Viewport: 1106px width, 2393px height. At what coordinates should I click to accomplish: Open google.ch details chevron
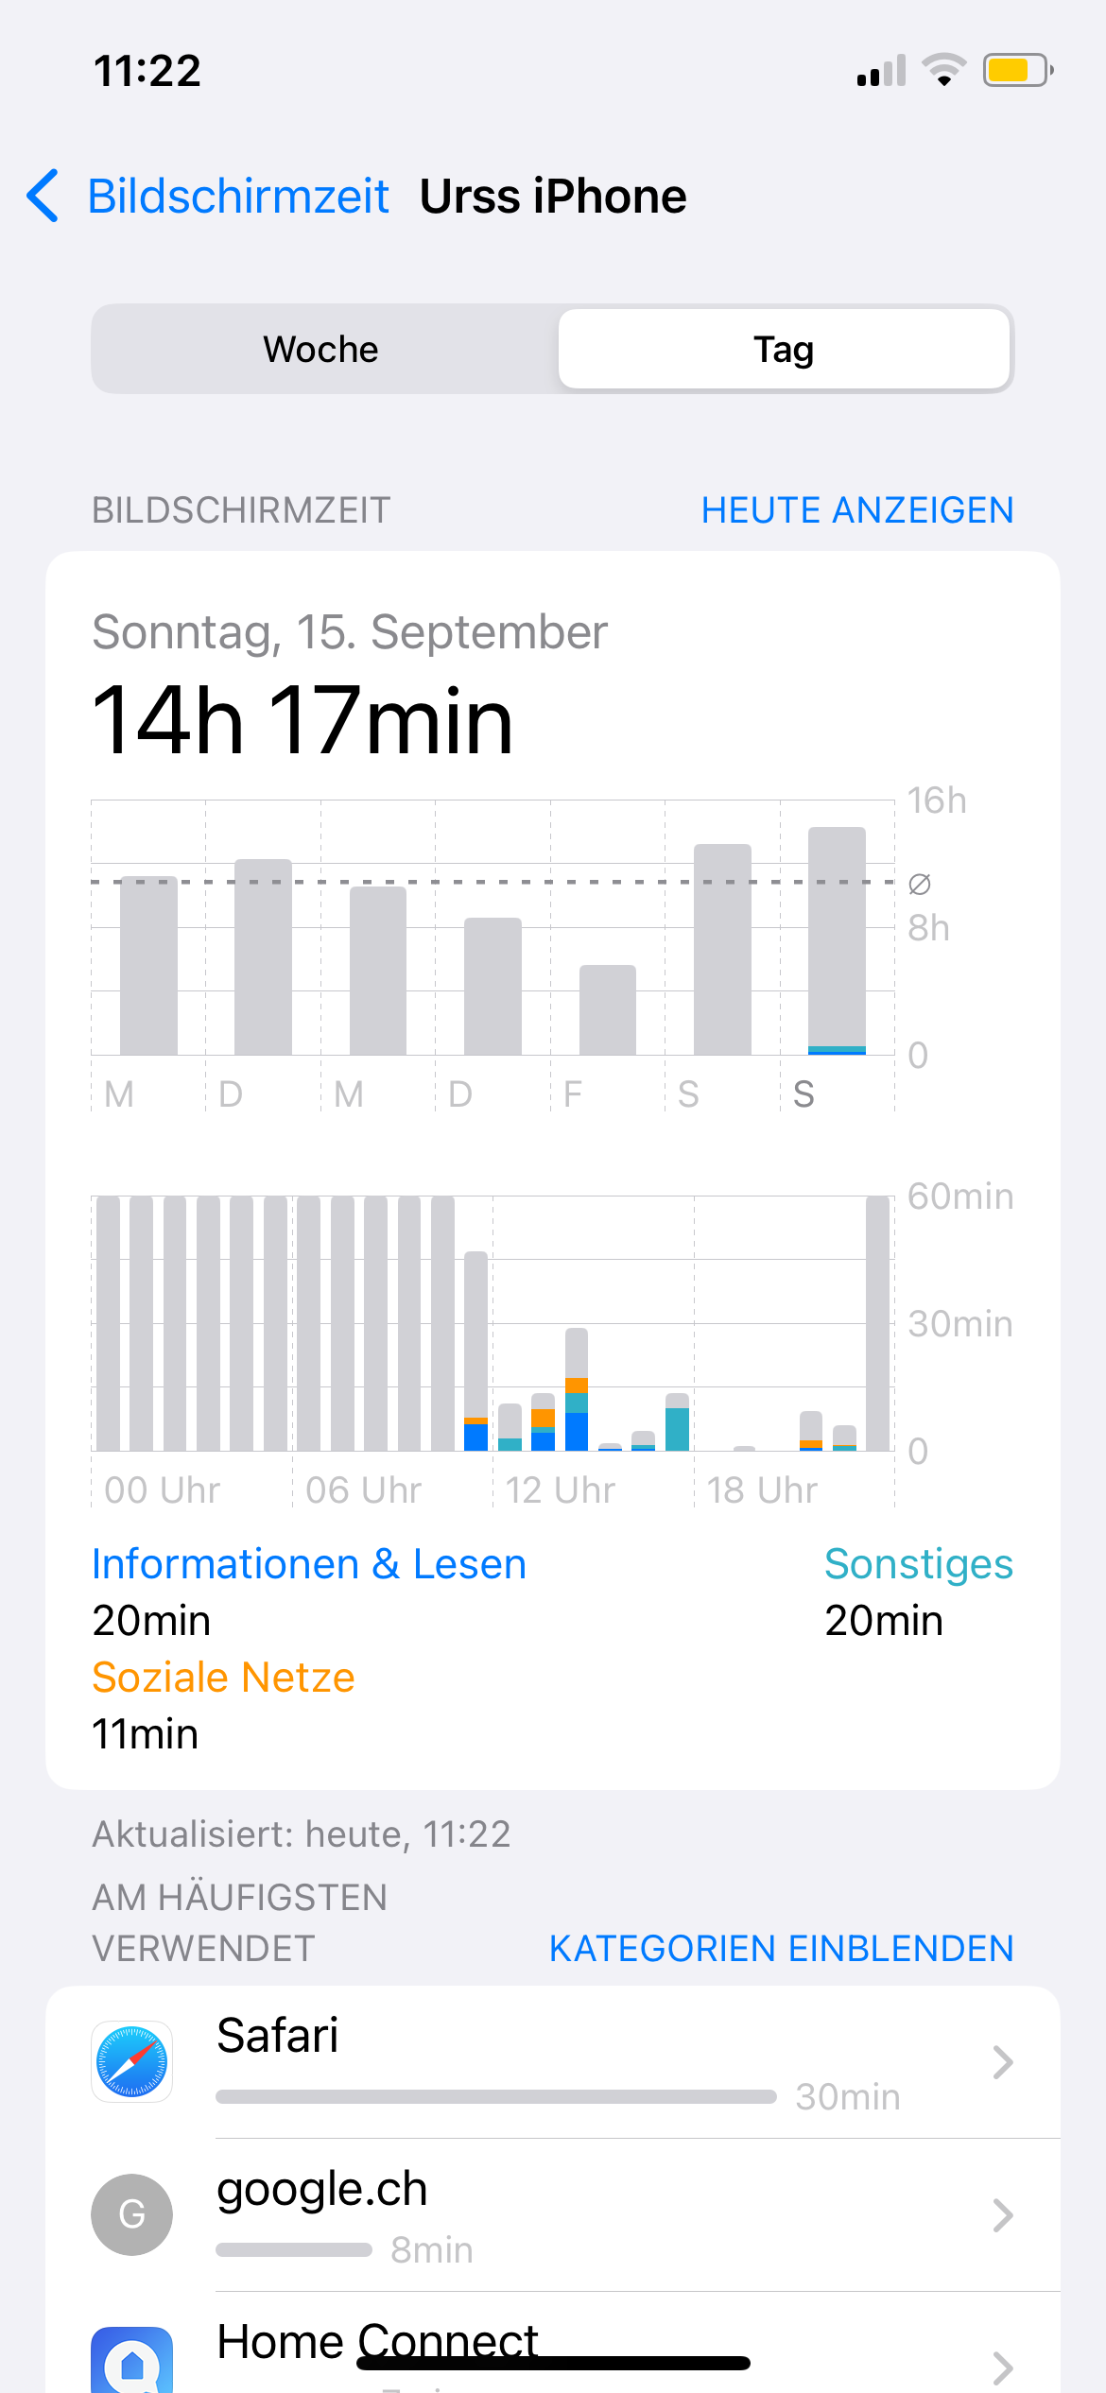point(1002,2214)
